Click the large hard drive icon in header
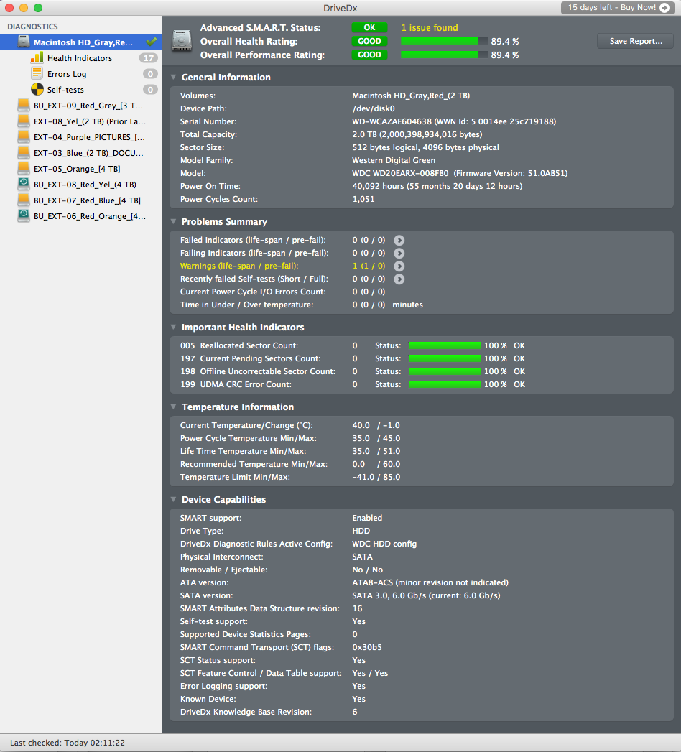Screen dimensions: 681x752 [x=182, y=41]
